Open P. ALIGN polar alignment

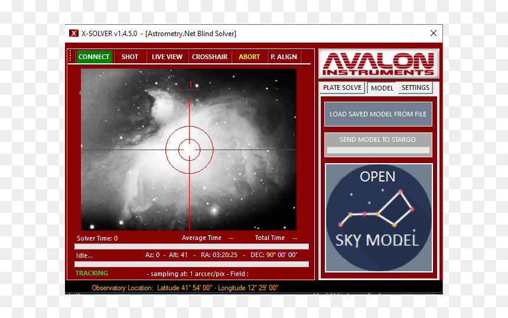(284, 57)
